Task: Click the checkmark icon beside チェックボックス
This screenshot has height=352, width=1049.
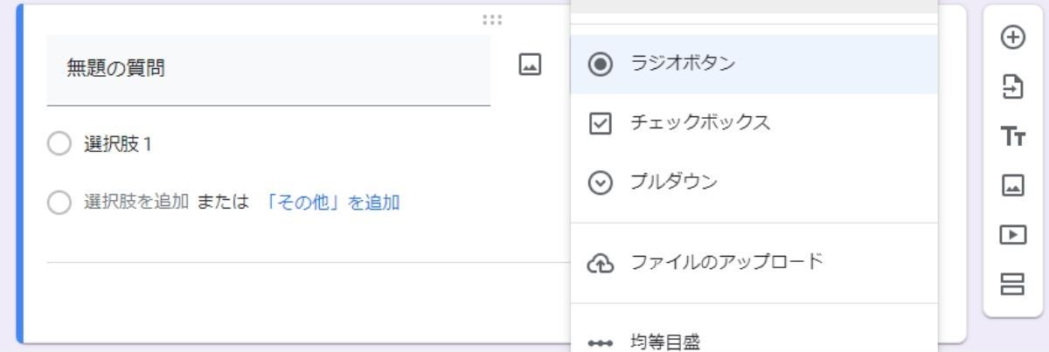Action: pyautogui.click(x=600, y=124)
